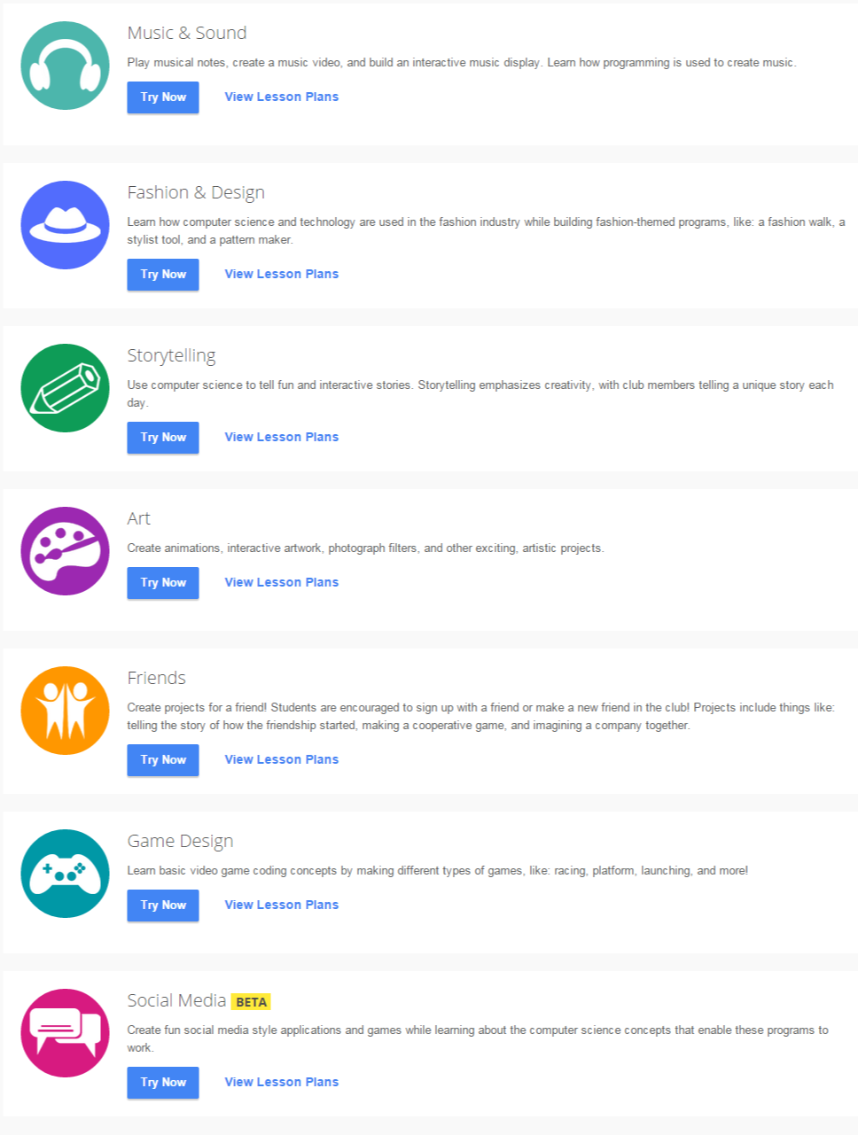858x1135 pixels.
Task: Click Try Now under Fashion & Design
Action: [x=162, y=274]
